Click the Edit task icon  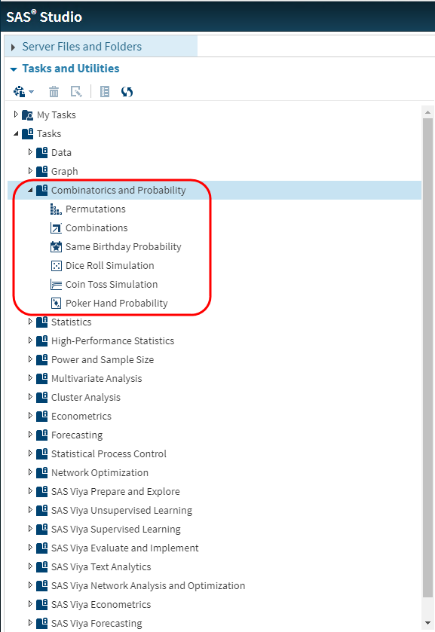(76, 92)
